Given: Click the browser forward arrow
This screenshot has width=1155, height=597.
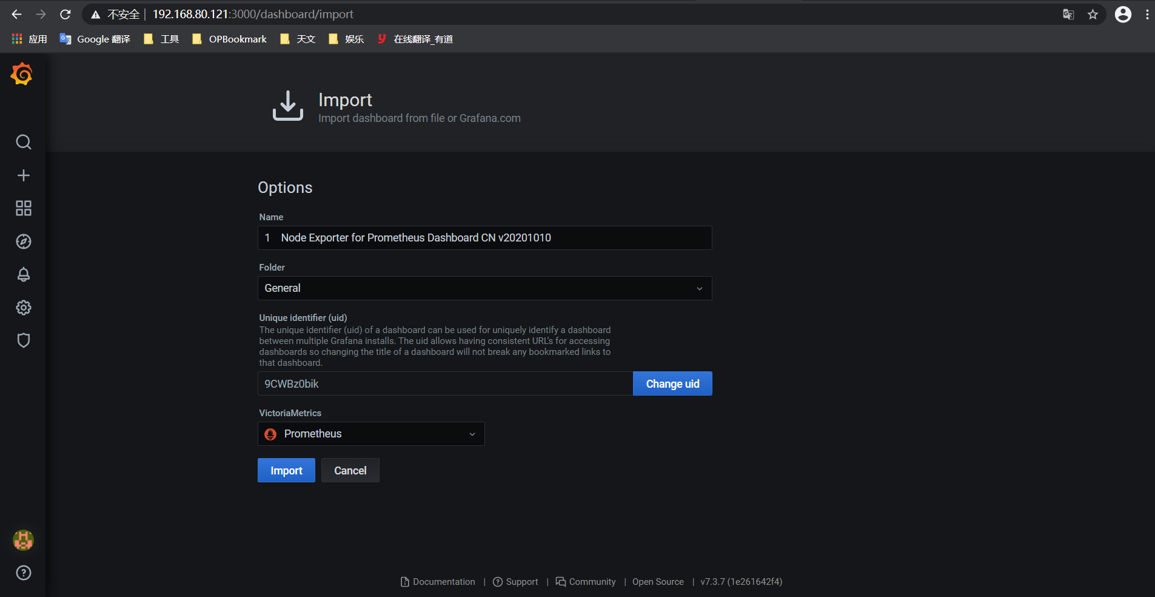Looking at the screenshot, I should [41, 14].
